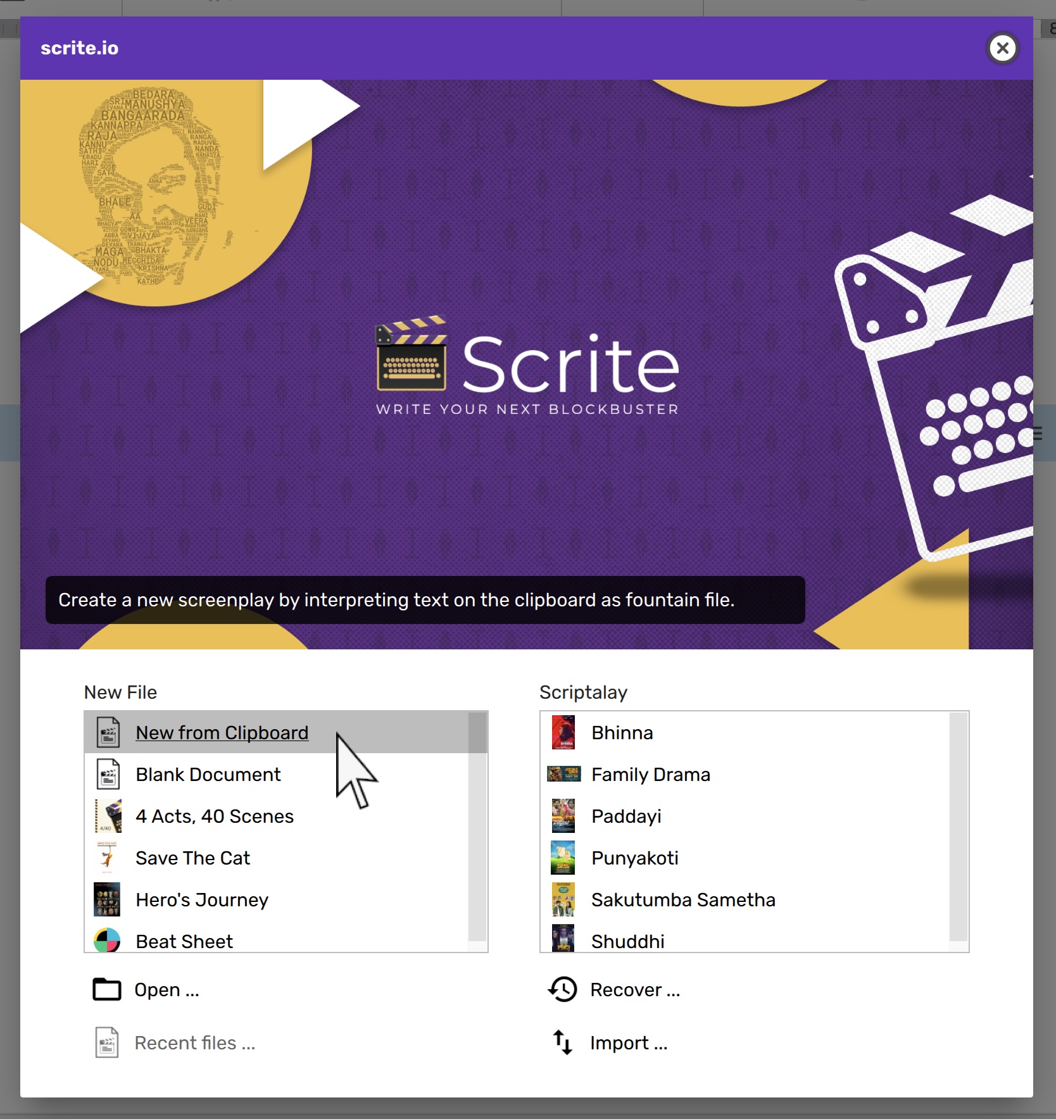Choose the 4 Acts, 40 Scenes template

[x=215, y=816]
